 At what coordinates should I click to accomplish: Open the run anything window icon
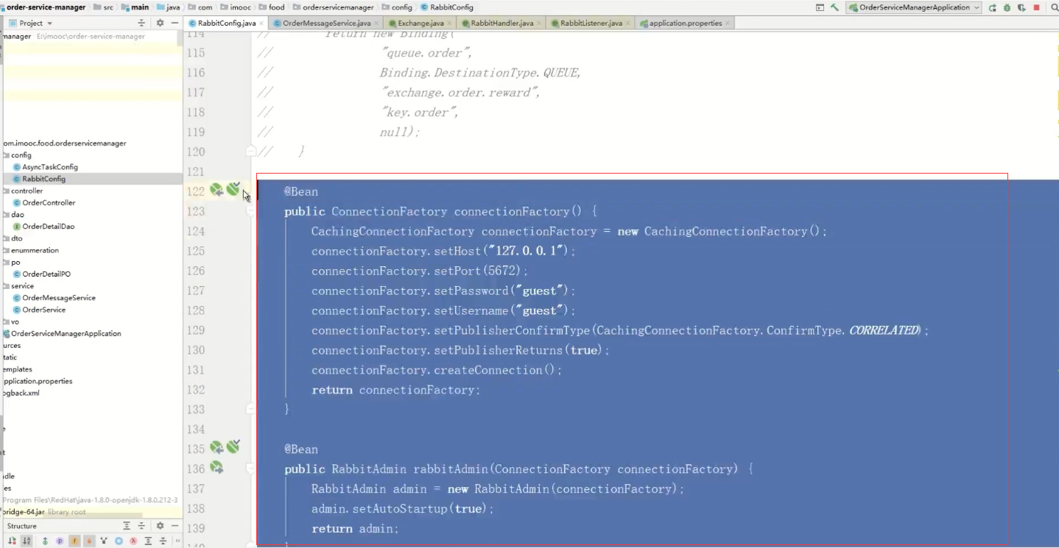[820, 7]
